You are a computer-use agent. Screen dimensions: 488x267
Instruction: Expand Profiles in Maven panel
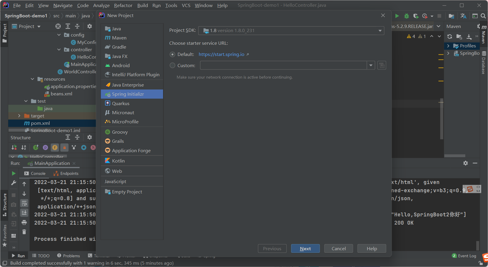pos(448,46)
